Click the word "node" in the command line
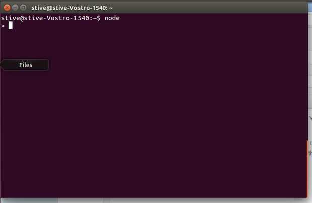312x203 pixels. pyautogui.click(x=112, y=18)
